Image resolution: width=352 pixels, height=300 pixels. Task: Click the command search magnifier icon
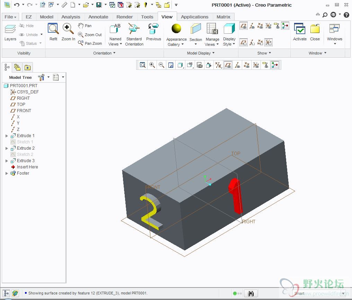[325, 15]
